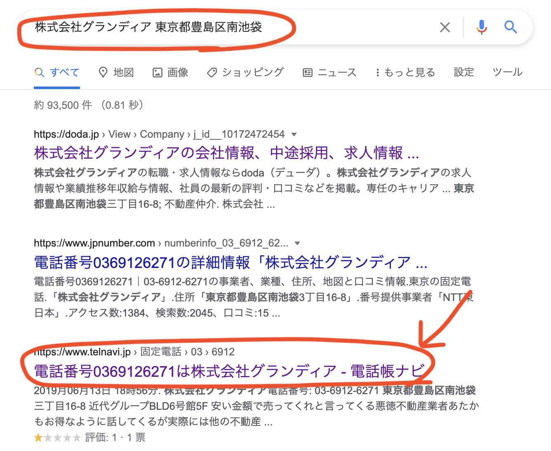
Task: Click the small magnifier icon in すべて tab
Action: pos(39,73)
